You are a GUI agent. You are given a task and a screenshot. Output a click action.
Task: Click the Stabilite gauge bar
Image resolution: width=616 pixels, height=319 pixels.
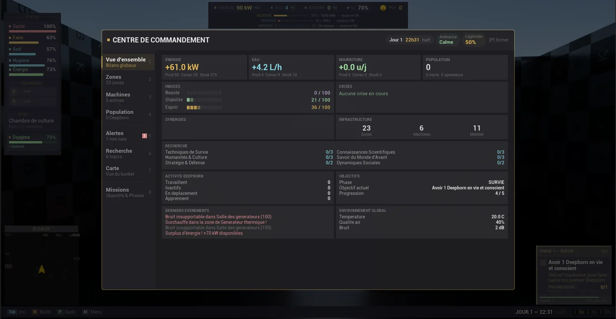(204, 100)
